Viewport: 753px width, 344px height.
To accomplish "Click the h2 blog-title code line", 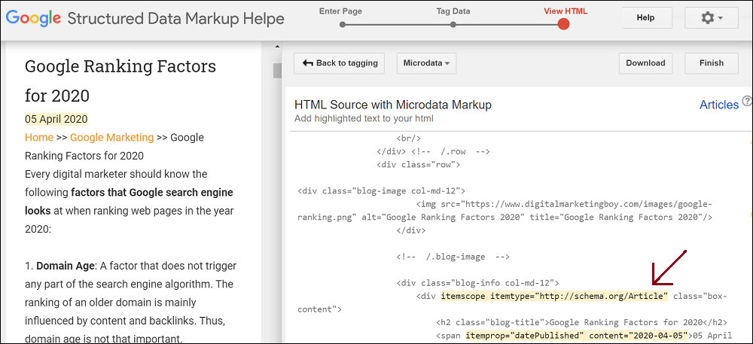I will [582, 322].
